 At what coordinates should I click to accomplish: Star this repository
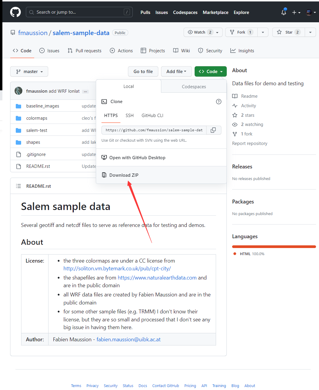[x=289, y=32]
